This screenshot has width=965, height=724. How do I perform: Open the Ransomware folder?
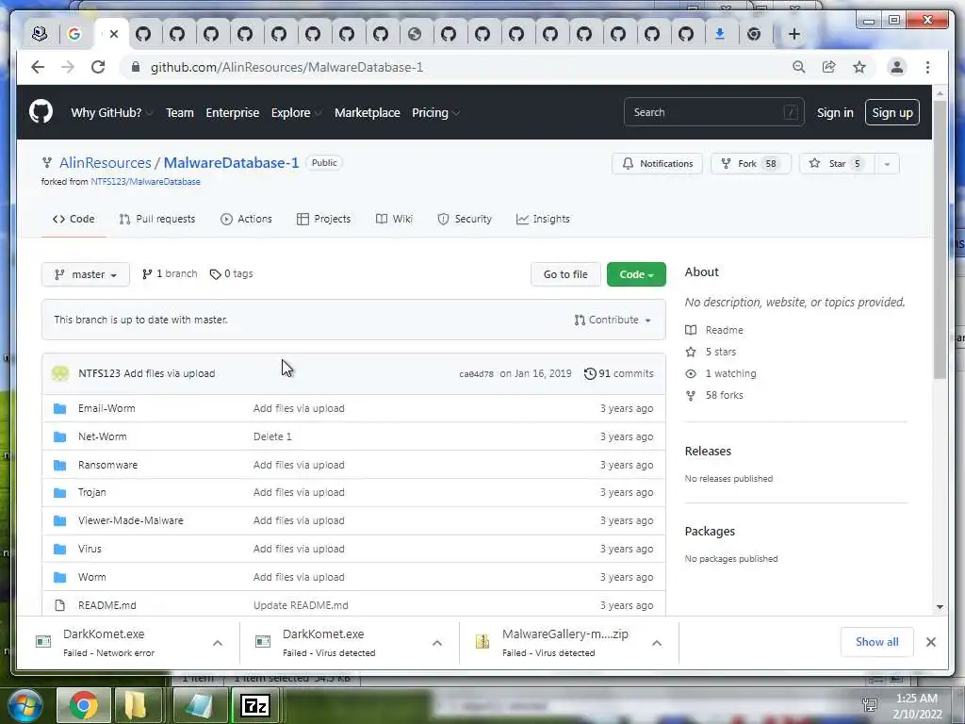107,465
